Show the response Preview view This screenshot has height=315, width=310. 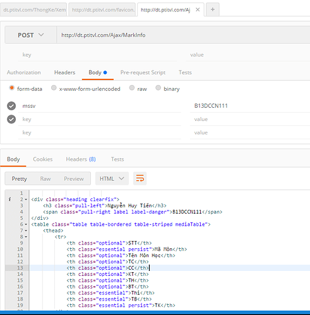tap(74, 179)
